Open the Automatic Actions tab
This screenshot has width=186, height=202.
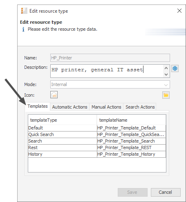point(69,107)
